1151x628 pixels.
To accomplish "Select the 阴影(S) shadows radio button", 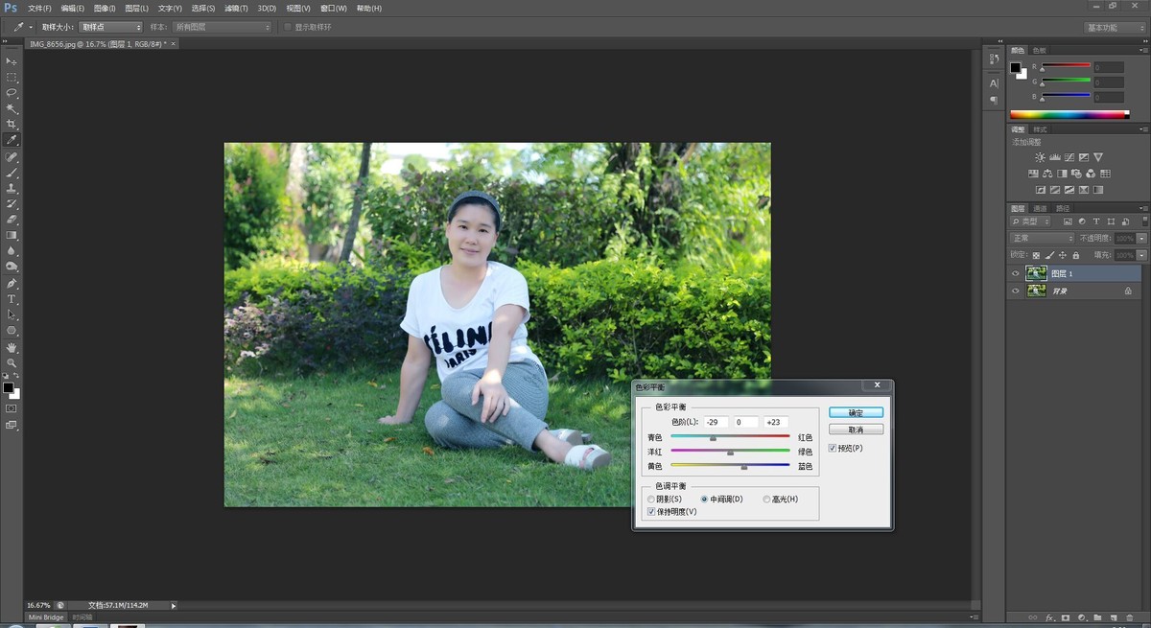I will 651,500.
